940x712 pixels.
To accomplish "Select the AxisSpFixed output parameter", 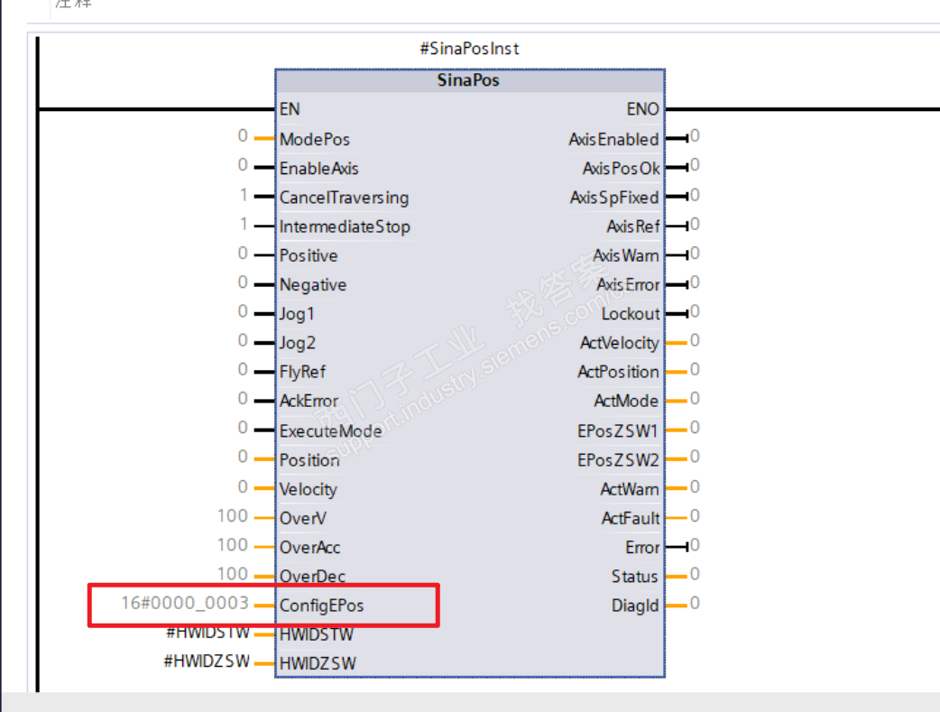I will click(x=614, y=198).
